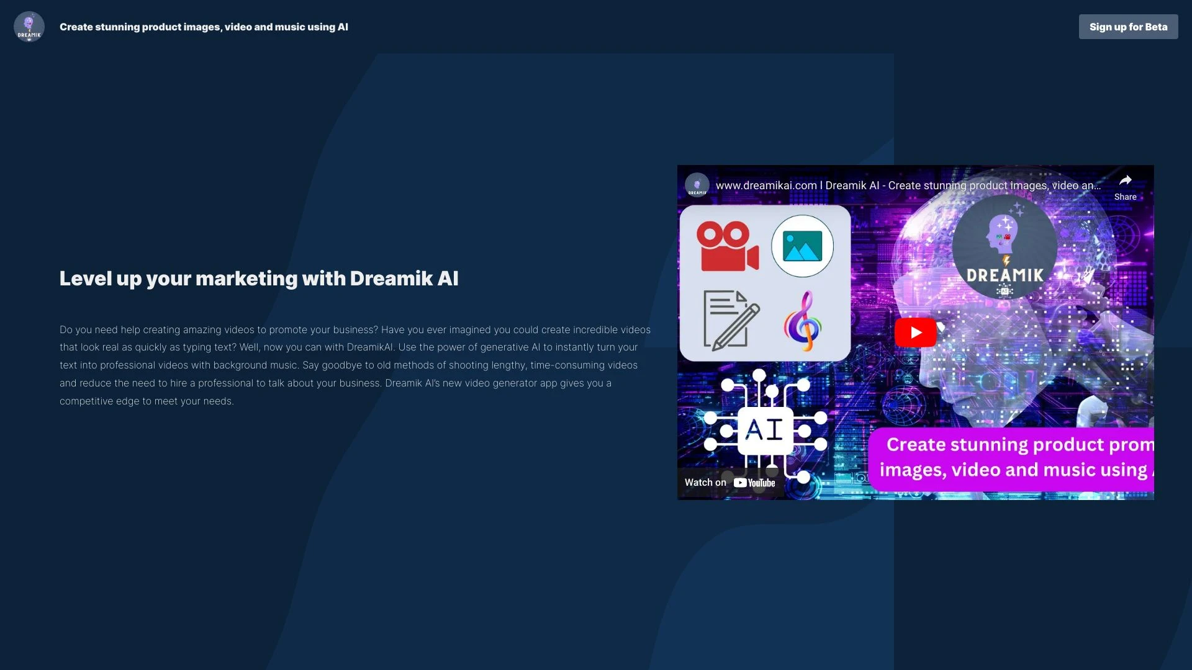
Task: Click the Dreamik channel avatar in the player
Action: coord(697,184)
